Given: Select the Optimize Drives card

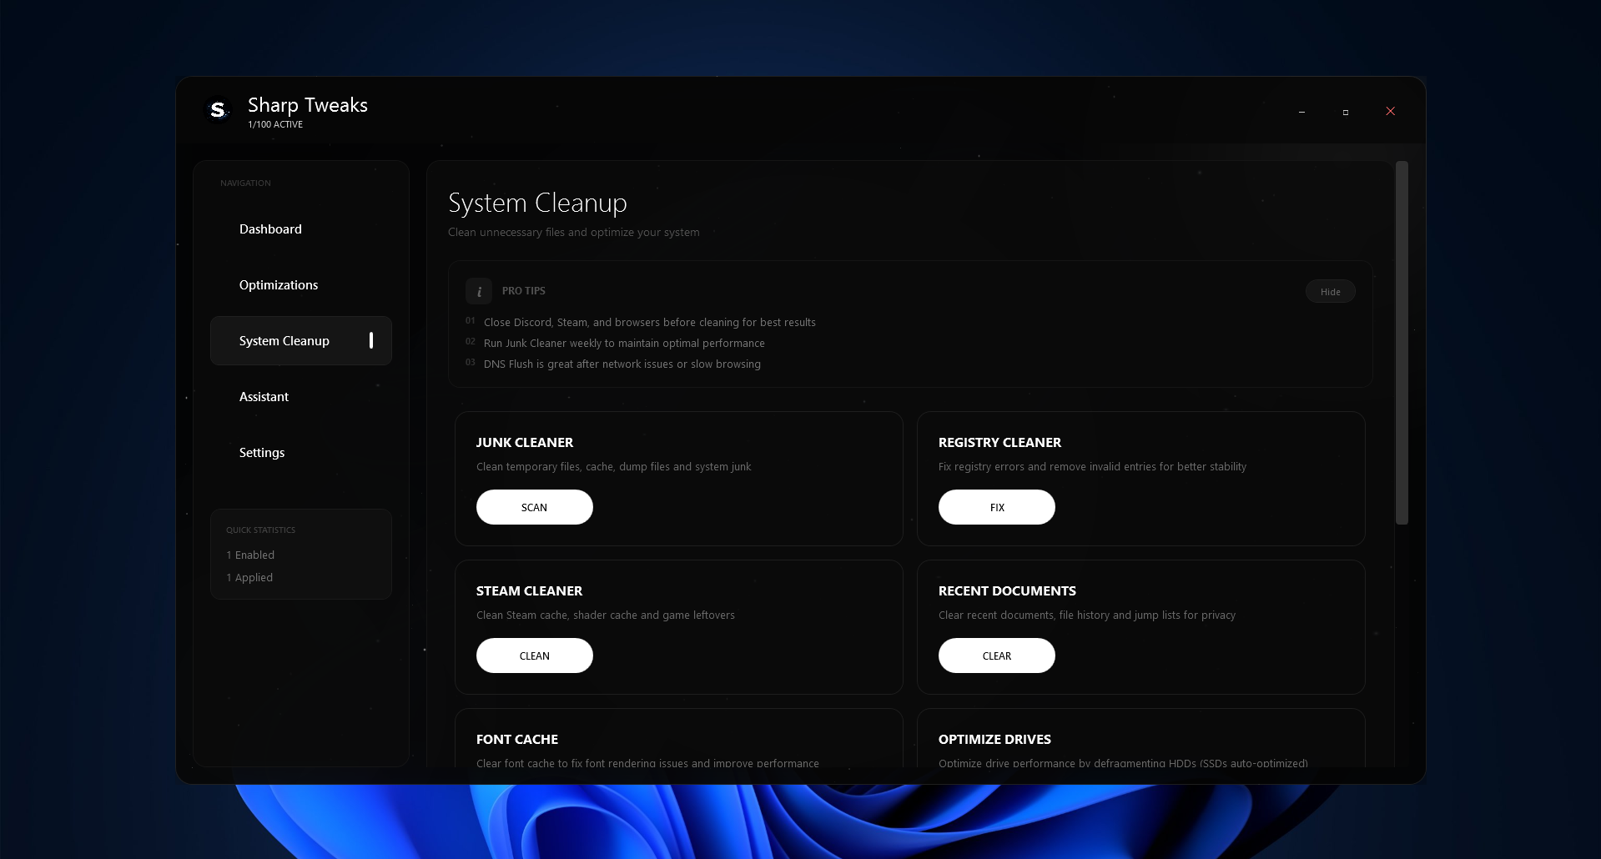Looking at the screenshot, I should coord(1140,740).
